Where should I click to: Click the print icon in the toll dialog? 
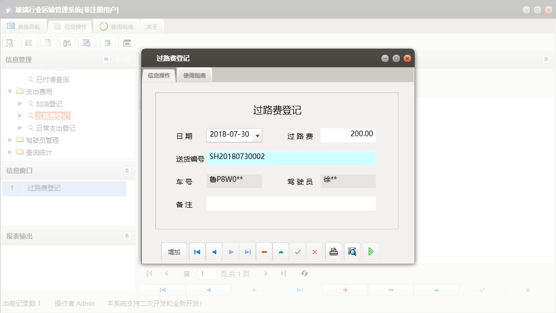tap(333, 252)
